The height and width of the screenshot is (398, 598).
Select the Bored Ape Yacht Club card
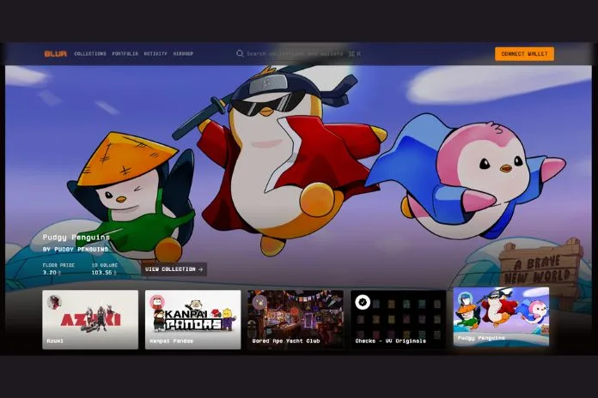point(296,320)
